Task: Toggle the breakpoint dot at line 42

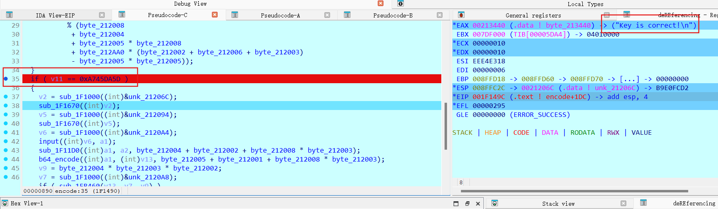Action: point(6,141)
